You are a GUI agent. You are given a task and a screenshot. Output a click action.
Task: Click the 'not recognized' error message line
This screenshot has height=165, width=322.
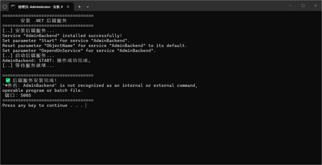(x=100, y=85)
